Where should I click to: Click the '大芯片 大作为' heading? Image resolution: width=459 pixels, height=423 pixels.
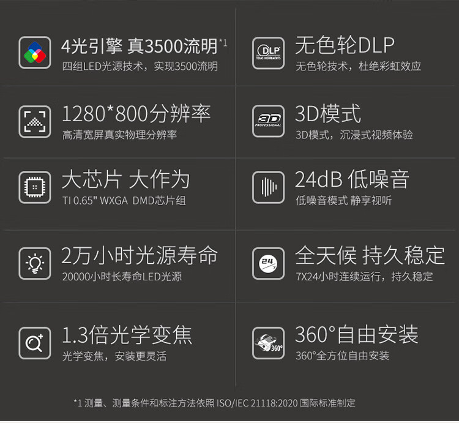click(x=126, y=179)
